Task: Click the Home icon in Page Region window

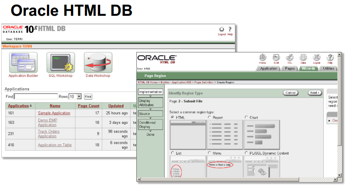Action: pyautogui.click(x=263, y=57)
